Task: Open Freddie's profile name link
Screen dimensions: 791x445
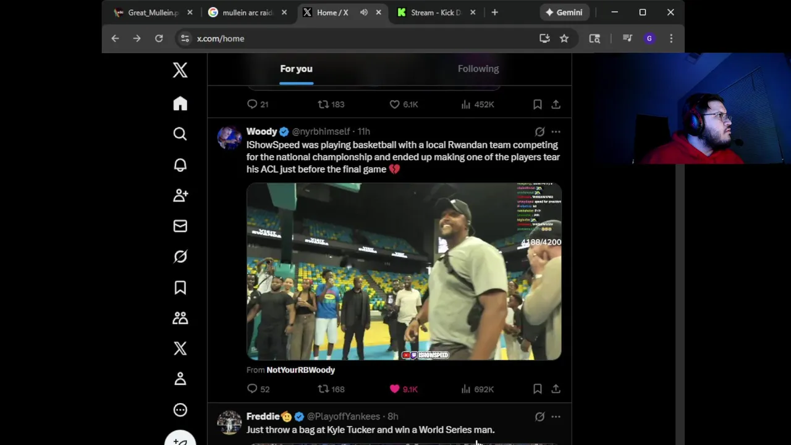Action: tap(263, 417)
